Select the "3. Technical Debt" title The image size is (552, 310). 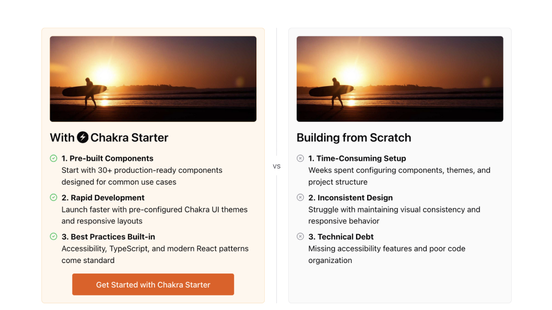(341, 237)
